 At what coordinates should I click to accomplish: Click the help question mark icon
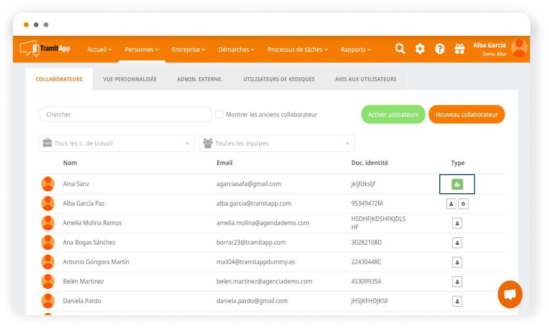click(x=439, y=49)
